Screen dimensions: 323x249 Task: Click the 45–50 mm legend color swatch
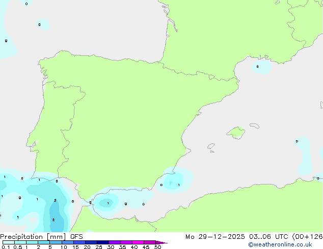point(150,242)
